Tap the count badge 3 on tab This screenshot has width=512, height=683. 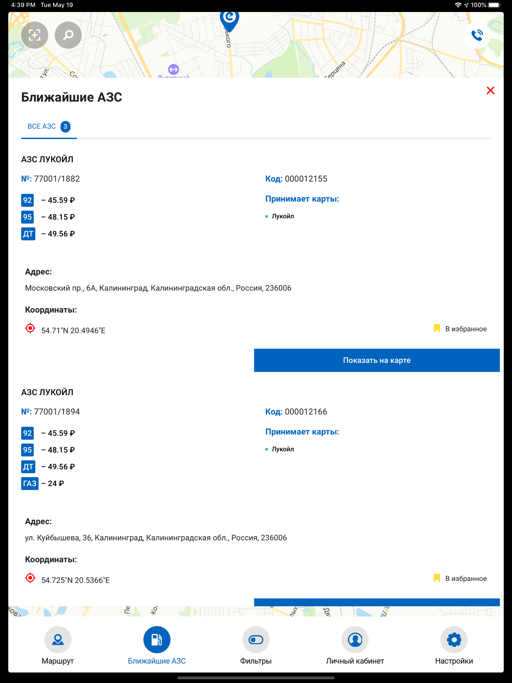pos(65,126)
